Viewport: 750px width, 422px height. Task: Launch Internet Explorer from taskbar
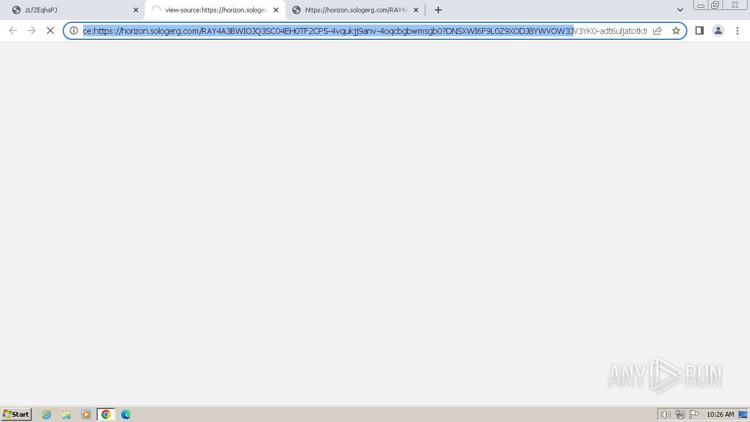pos(47,414)
